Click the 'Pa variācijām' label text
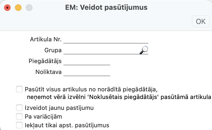Viewport: 212px width, 130px height. (x=43, y=117)
